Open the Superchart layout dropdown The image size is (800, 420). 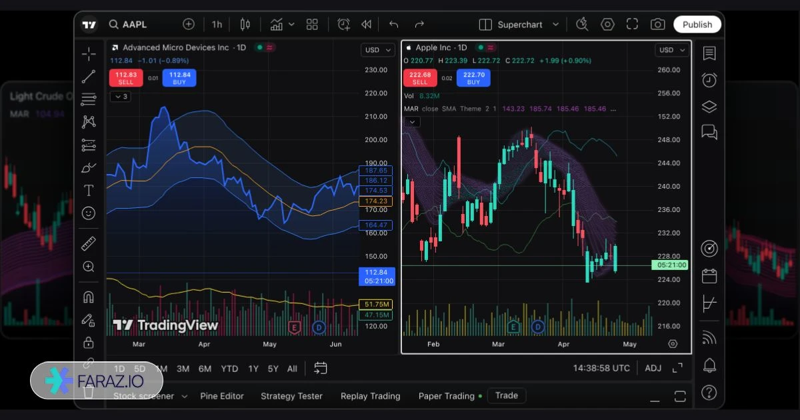pyautogui.click(x=519, y=25)
